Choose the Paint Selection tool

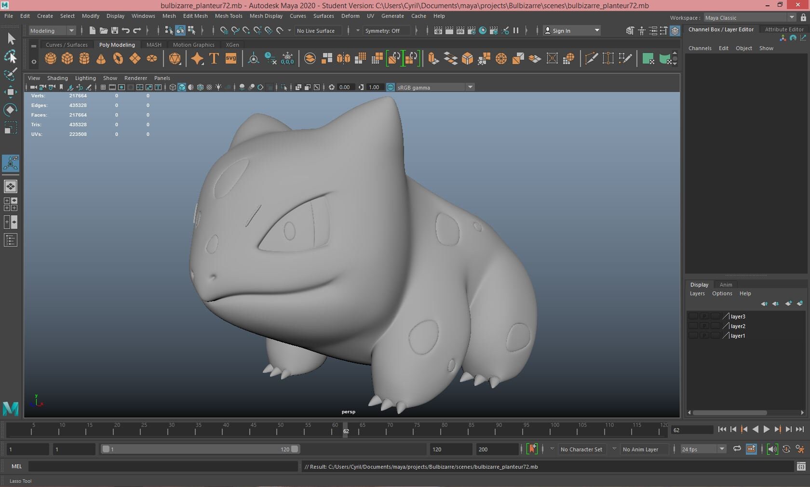click(x=11, y=74)
